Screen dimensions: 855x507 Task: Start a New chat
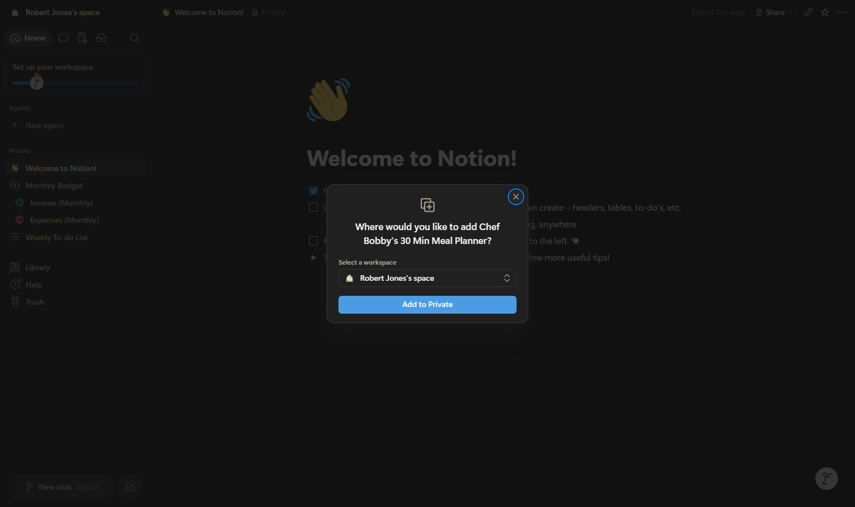point(61,487)
